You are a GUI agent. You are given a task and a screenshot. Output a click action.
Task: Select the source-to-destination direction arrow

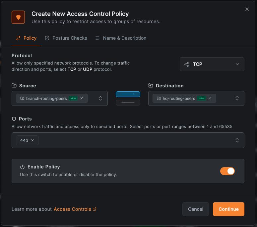(128, 94)
